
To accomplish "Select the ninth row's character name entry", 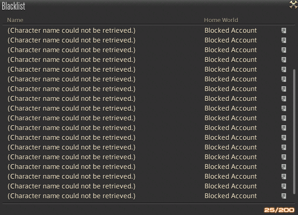I will [x=71, y=108].
